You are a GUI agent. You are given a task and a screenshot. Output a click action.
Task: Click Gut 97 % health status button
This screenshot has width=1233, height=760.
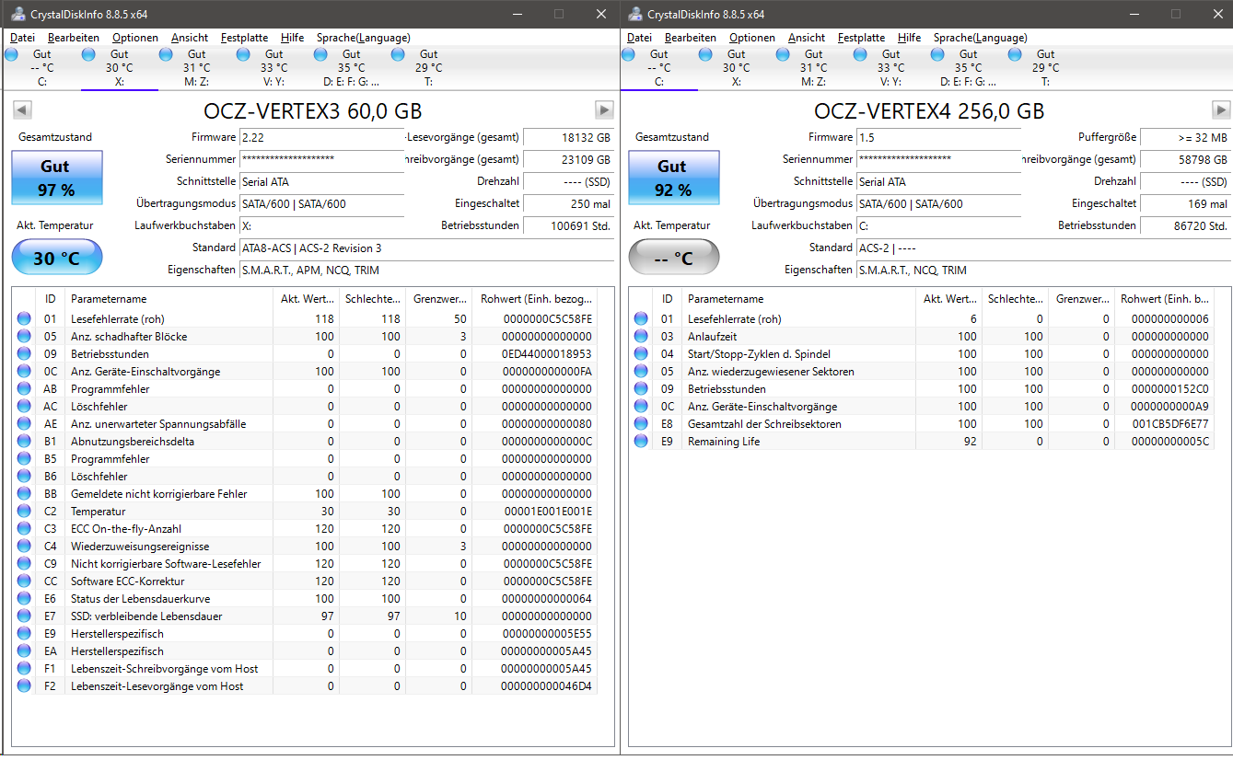[x=57, y=178]
